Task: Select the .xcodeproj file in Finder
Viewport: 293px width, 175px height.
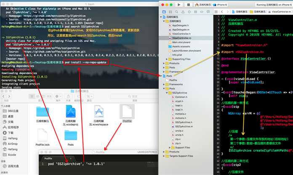Action: click(x=71, y=115)
